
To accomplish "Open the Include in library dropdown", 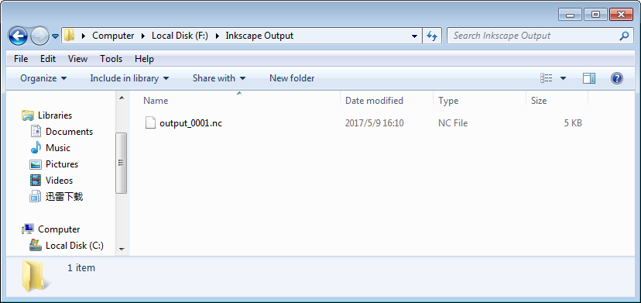I will [x=129, y=77].
